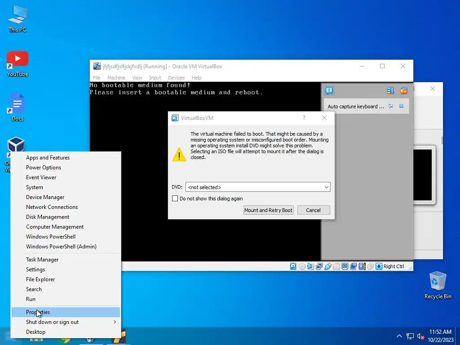
Task: Click the display indicator in status bar
Action: [345, 266]
